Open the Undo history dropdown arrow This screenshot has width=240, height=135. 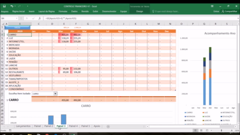(15, 6)
